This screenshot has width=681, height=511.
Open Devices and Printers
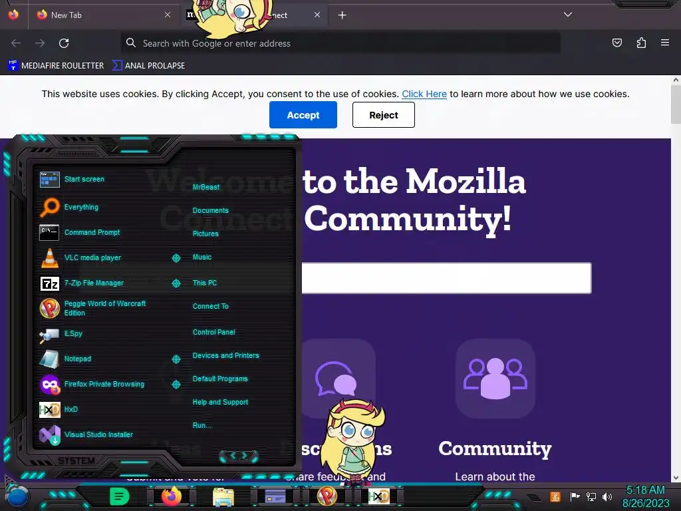coord(226,355)
